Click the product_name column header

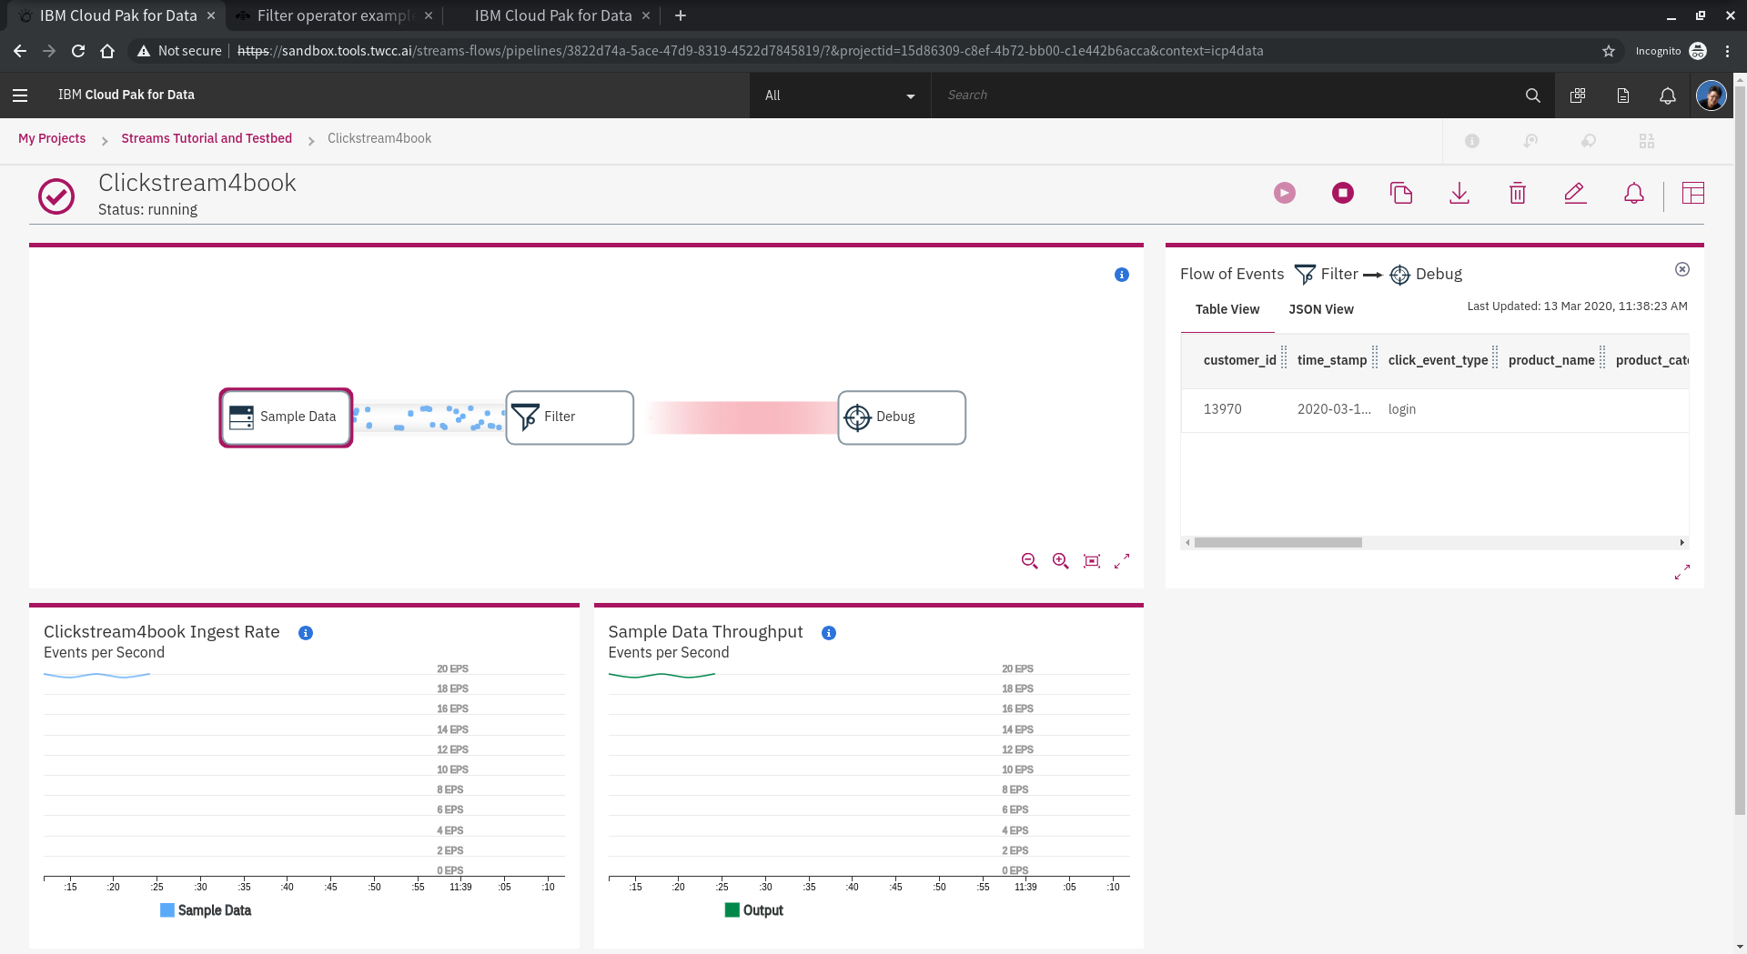pos(1551,360)
